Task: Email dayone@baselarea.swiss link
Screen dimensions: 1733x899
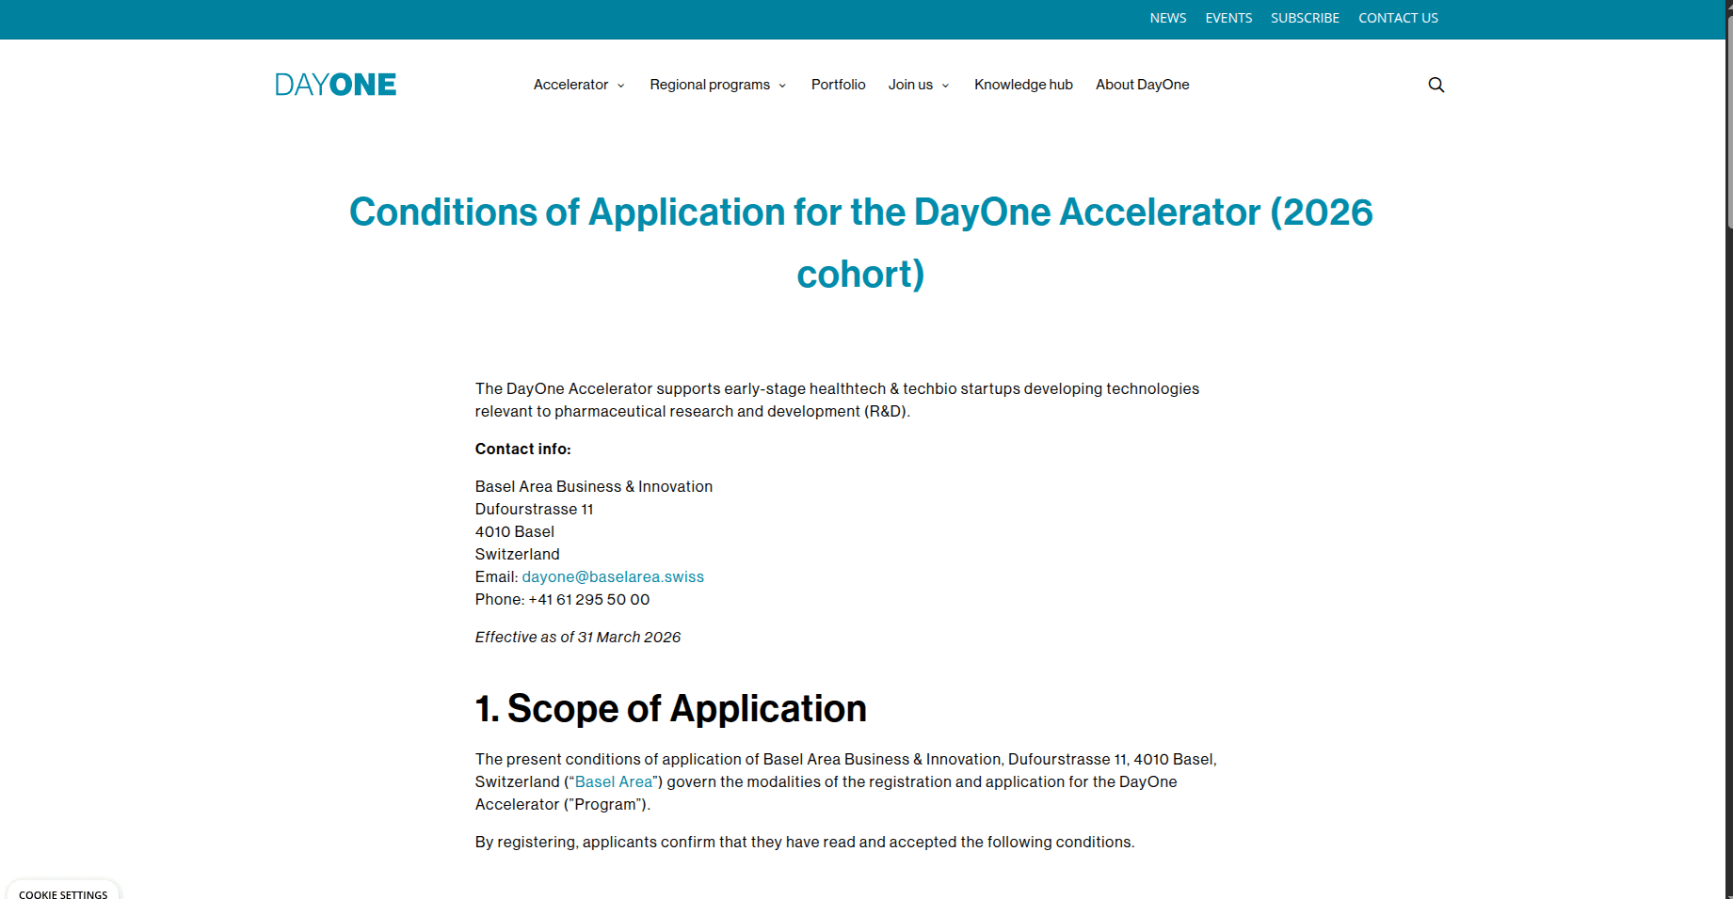Action: tap(613, 576)
